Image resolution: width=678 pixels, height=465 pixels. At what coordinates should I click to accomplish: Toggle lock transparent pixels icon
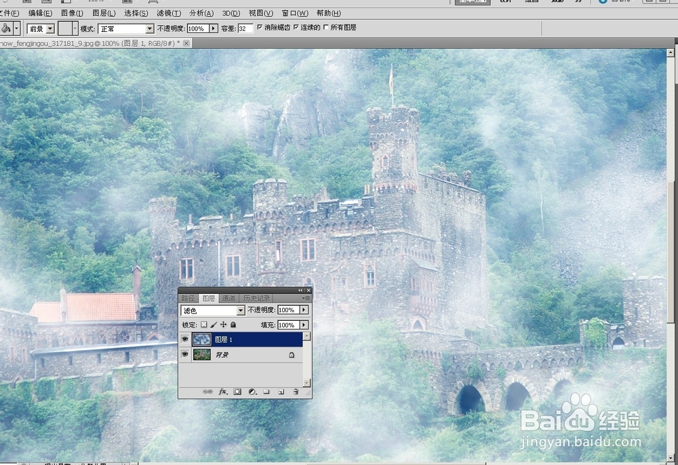203,325
